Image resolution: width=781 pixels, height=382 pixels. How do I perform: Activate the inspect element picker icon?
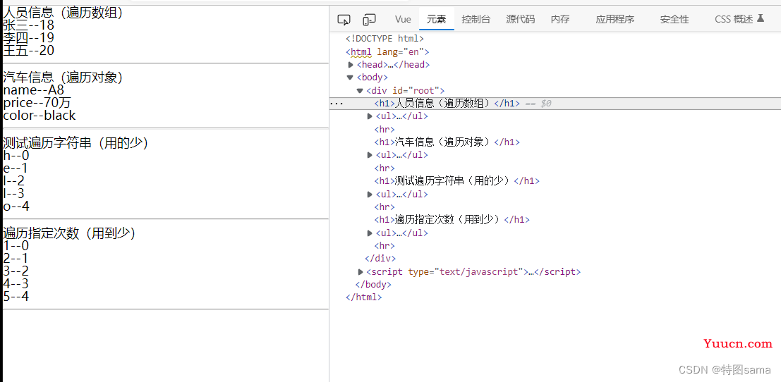(x=344, y=20)
